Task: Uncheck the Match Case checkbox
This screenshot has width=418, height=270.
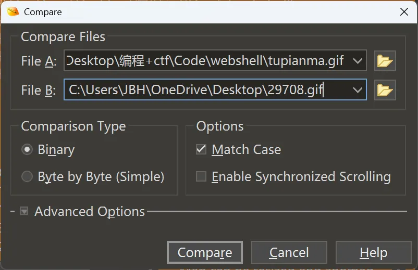Action: tap(201, 150)
